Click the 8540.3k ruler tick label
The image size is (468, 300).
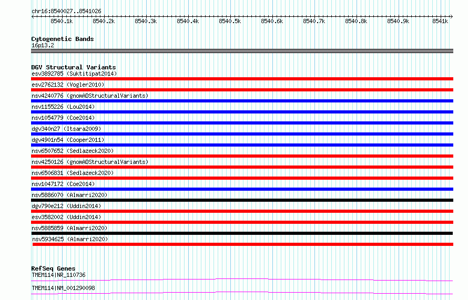coord(146,21)
